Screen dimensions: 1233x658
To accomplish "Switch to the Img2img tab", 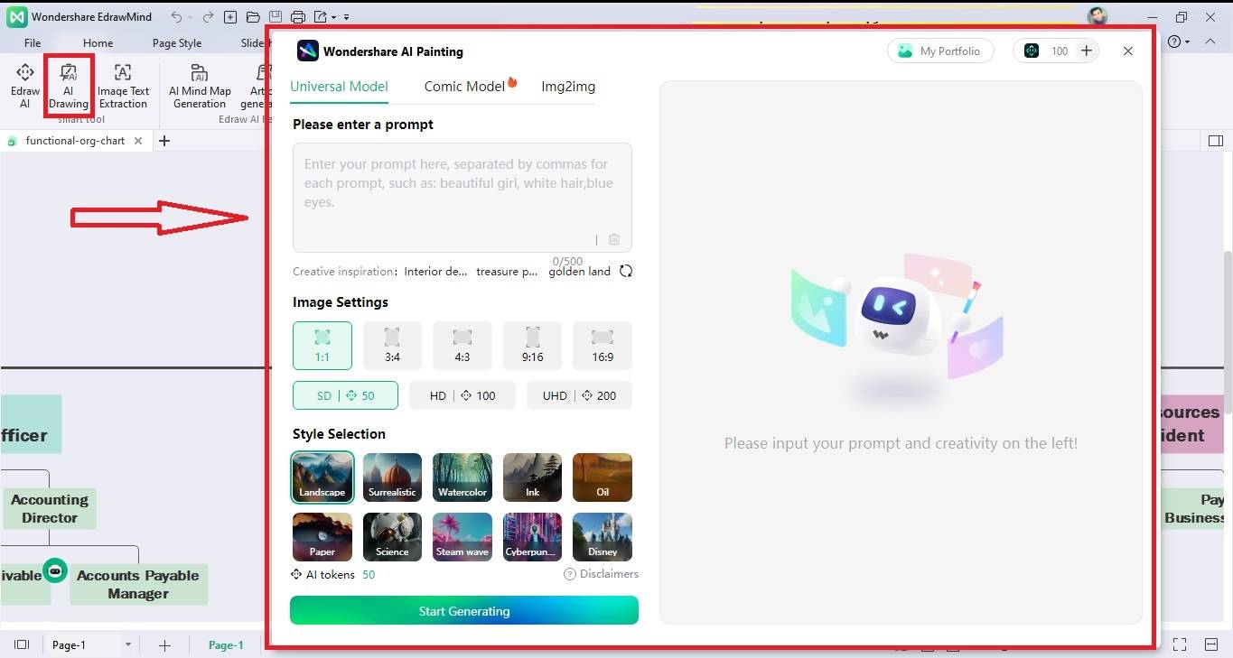I will 568,87.
